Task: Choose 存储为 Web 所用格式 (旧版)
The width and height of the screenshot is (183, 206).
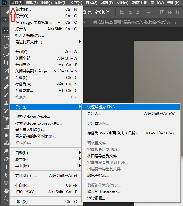Action: pos(131,133)
